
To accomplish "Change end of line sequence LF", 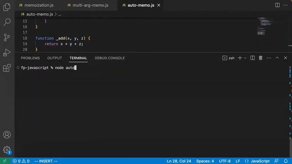I will point(238,161).
